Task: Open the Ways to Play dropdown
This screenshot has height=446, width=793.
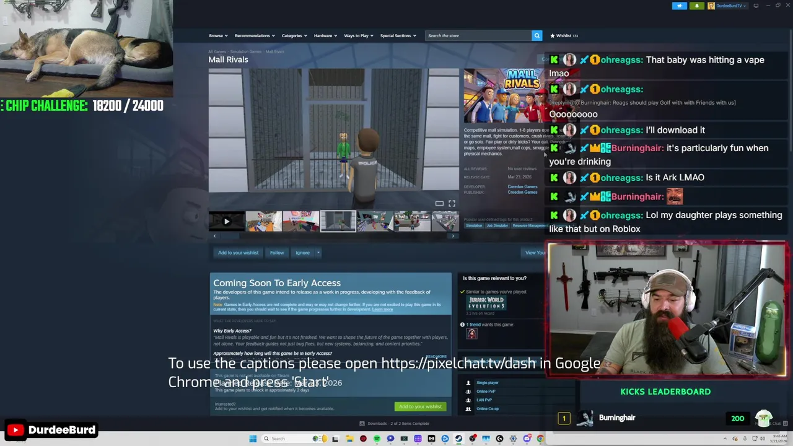Action: click(359, 35)
